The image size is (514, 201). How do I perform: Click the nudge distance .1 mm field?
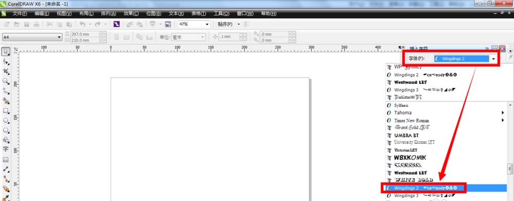[x=229, y=37]
